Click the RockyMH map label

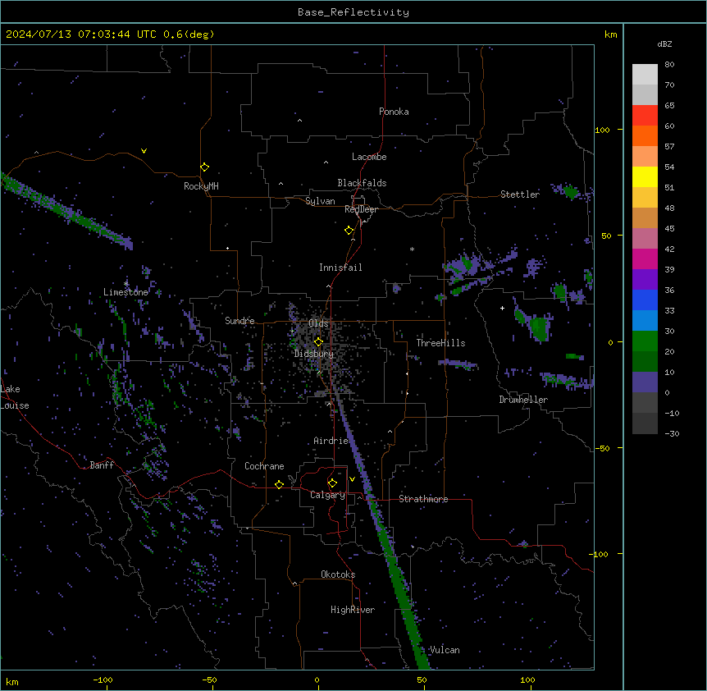click(x=201, y=186)
